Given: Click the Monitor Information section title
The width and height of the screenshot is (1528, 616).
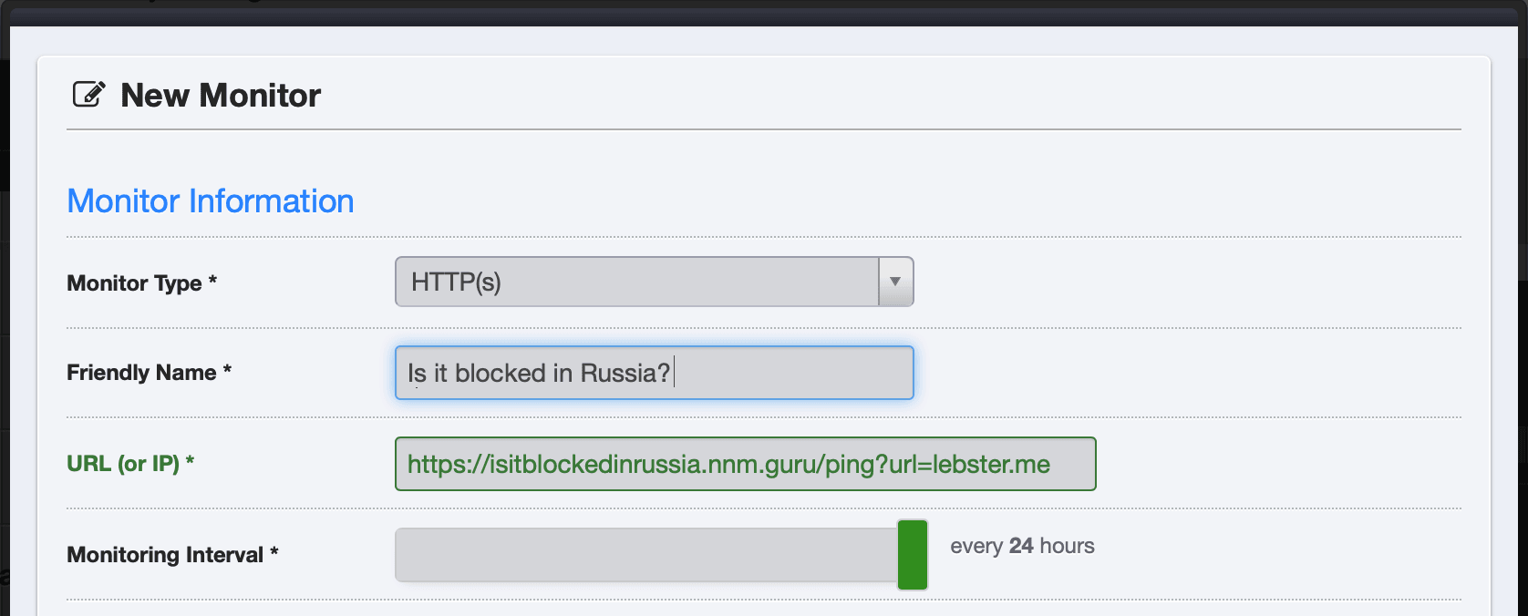Looking at the screenshot, I should [x=211, y=201].
